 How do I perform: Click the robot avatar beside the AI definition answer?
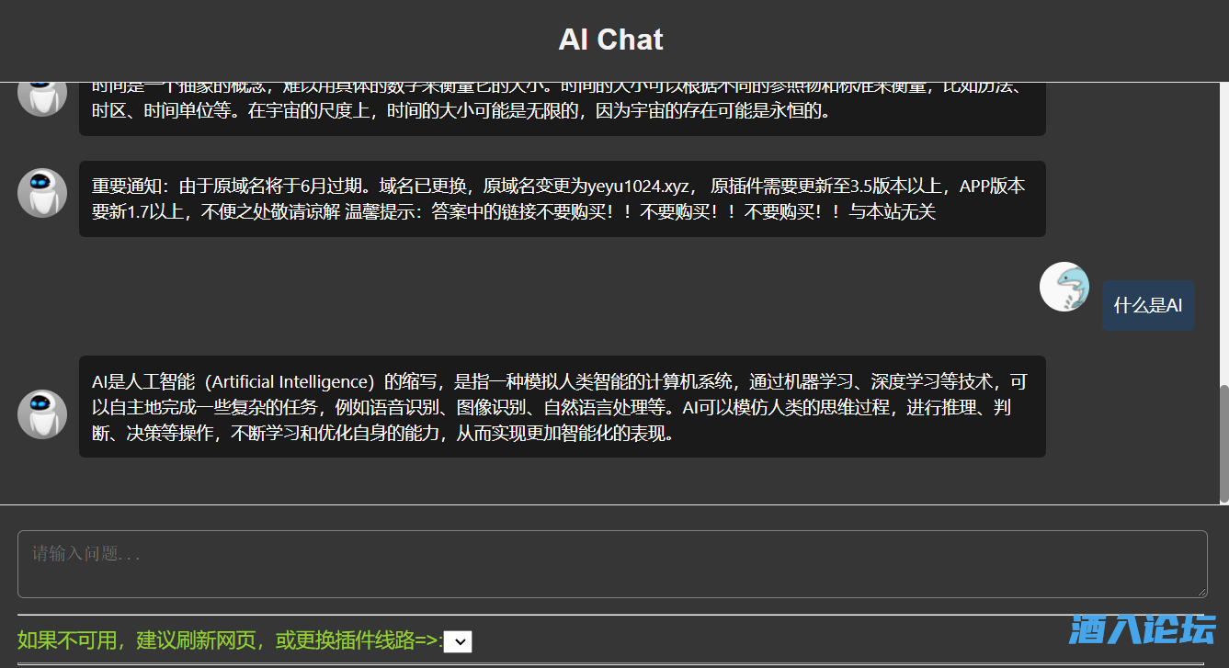click(x=42, y=414)
